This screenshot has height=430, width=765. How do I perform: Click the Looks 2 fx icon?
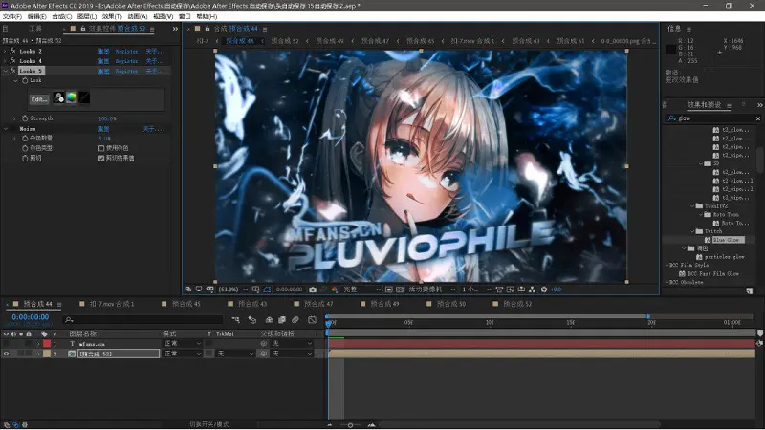(12, 52)
